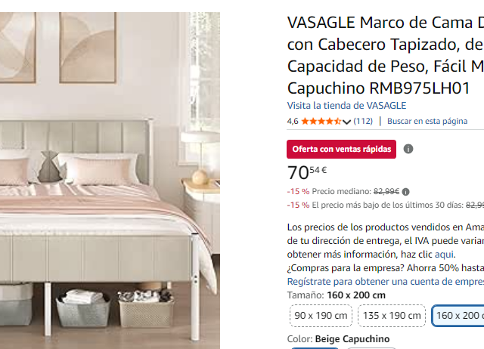484x349 pixels.
Task: Select the 160 x 200 cm size option
Action: pyautogui.click(x=458, y=316)
